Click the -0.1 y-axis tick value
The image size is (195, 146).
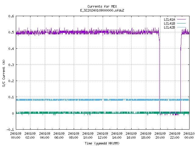(10, 130)
